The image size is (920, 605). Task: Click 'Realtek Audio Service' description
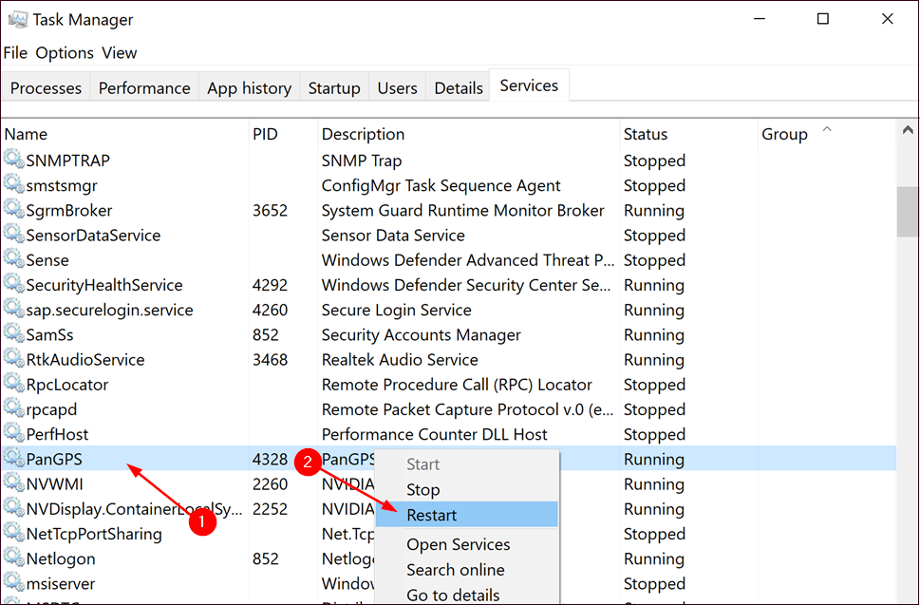[x=400, y=359]
